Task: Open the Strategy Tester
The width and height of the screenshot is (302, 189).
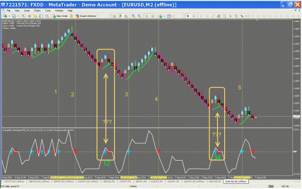Action: point(47,16)
